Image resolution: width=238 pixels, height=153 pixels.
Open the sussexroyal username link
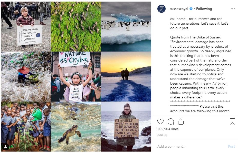(179, 9)
